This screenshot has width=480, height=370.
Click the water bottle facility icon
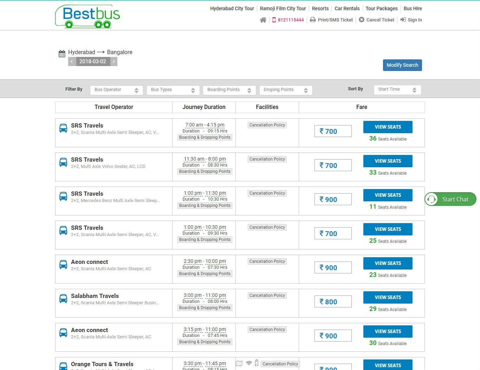coord(257,363)
